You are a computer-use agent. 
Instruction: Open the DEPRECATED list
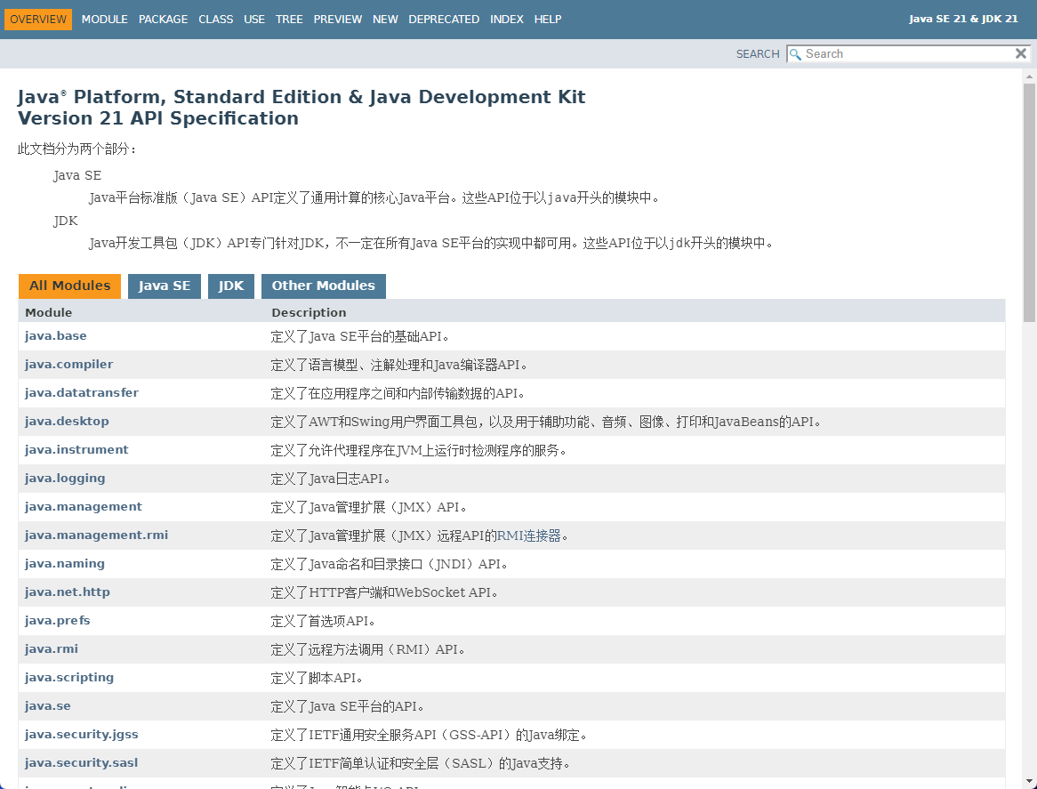tap(444, 20)
